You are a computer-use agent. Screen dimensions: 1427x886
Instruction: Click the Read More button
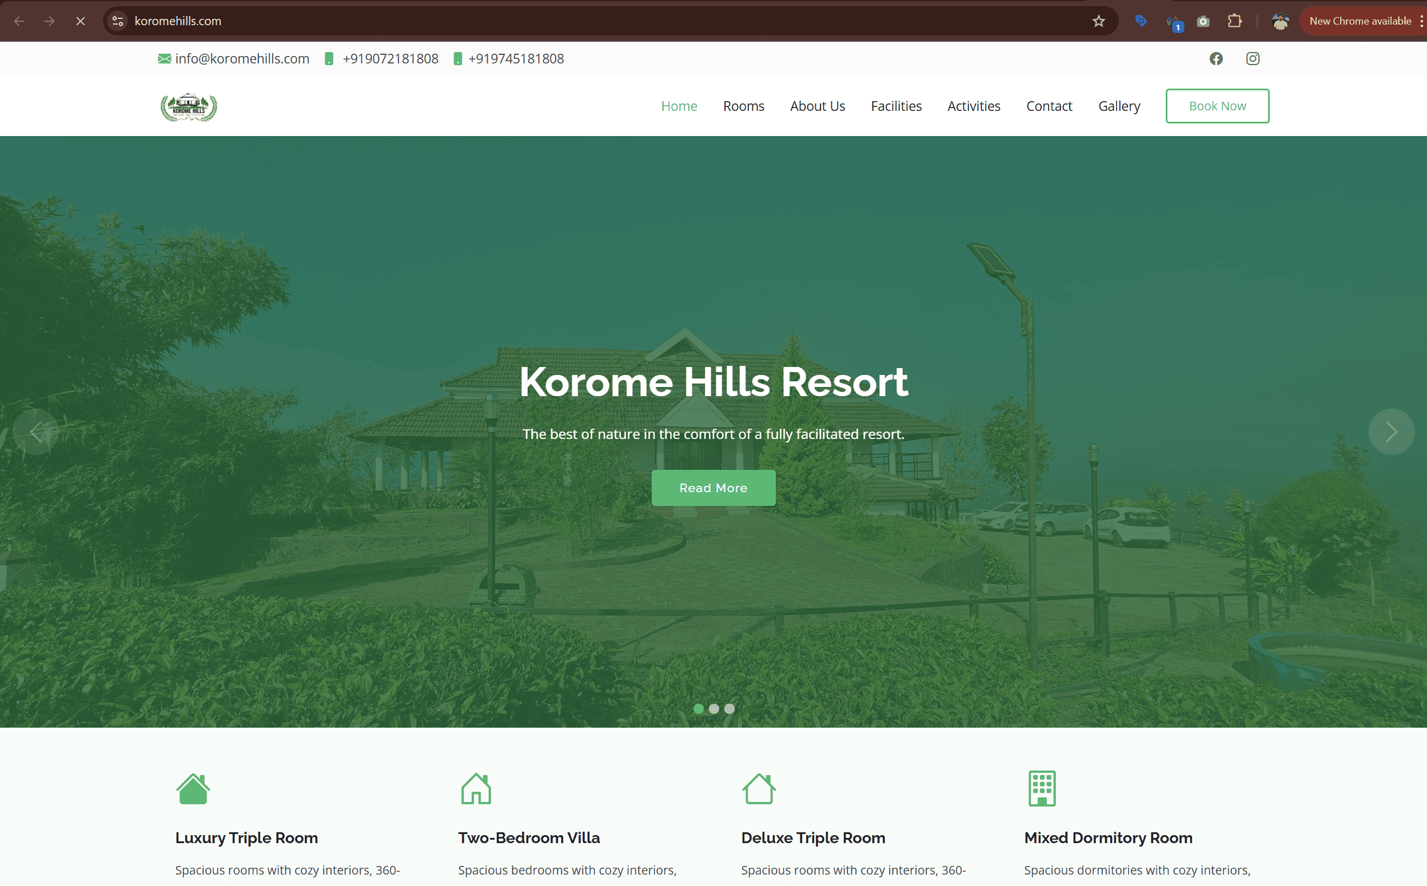(713, 488)
